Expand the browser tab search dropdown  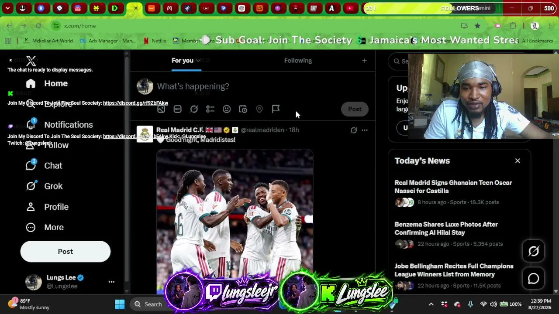click(8, 8)
